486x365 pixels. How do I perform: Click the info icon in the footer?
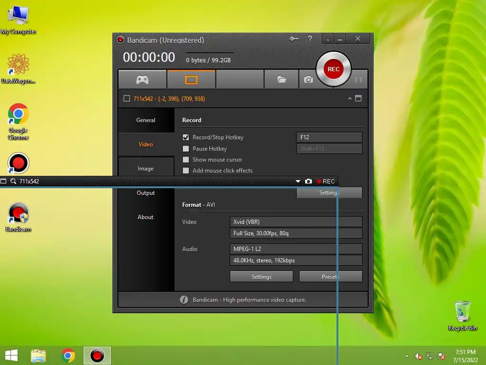[x=184, y=299]
